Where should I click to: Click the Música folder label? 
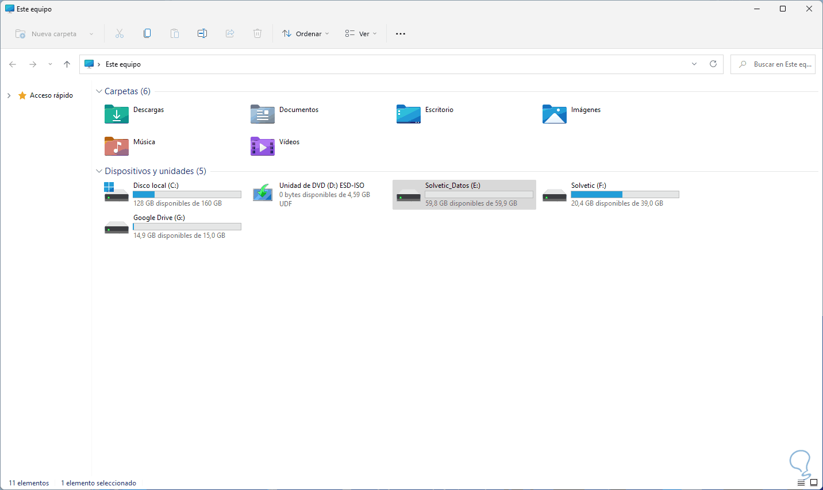coord(144,142)
